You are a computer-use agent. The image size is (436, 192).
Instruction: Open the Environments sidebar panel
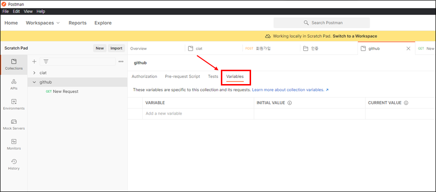coord(14,105)
